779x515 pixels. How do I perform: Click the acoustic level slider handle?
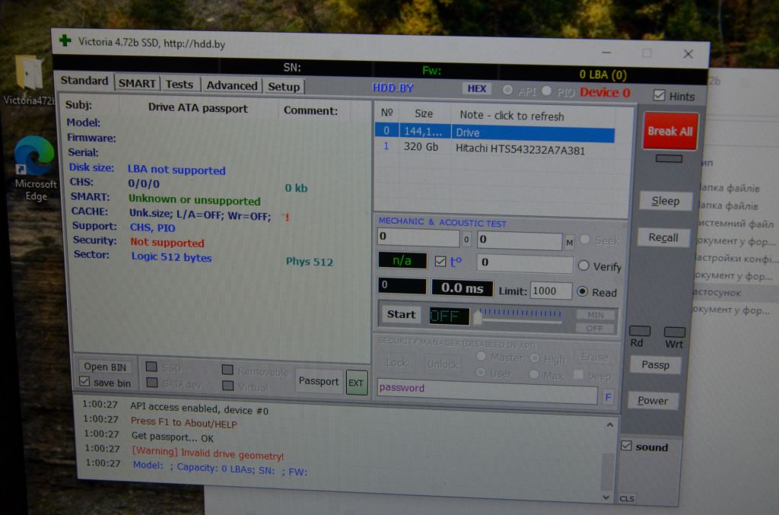478,318
